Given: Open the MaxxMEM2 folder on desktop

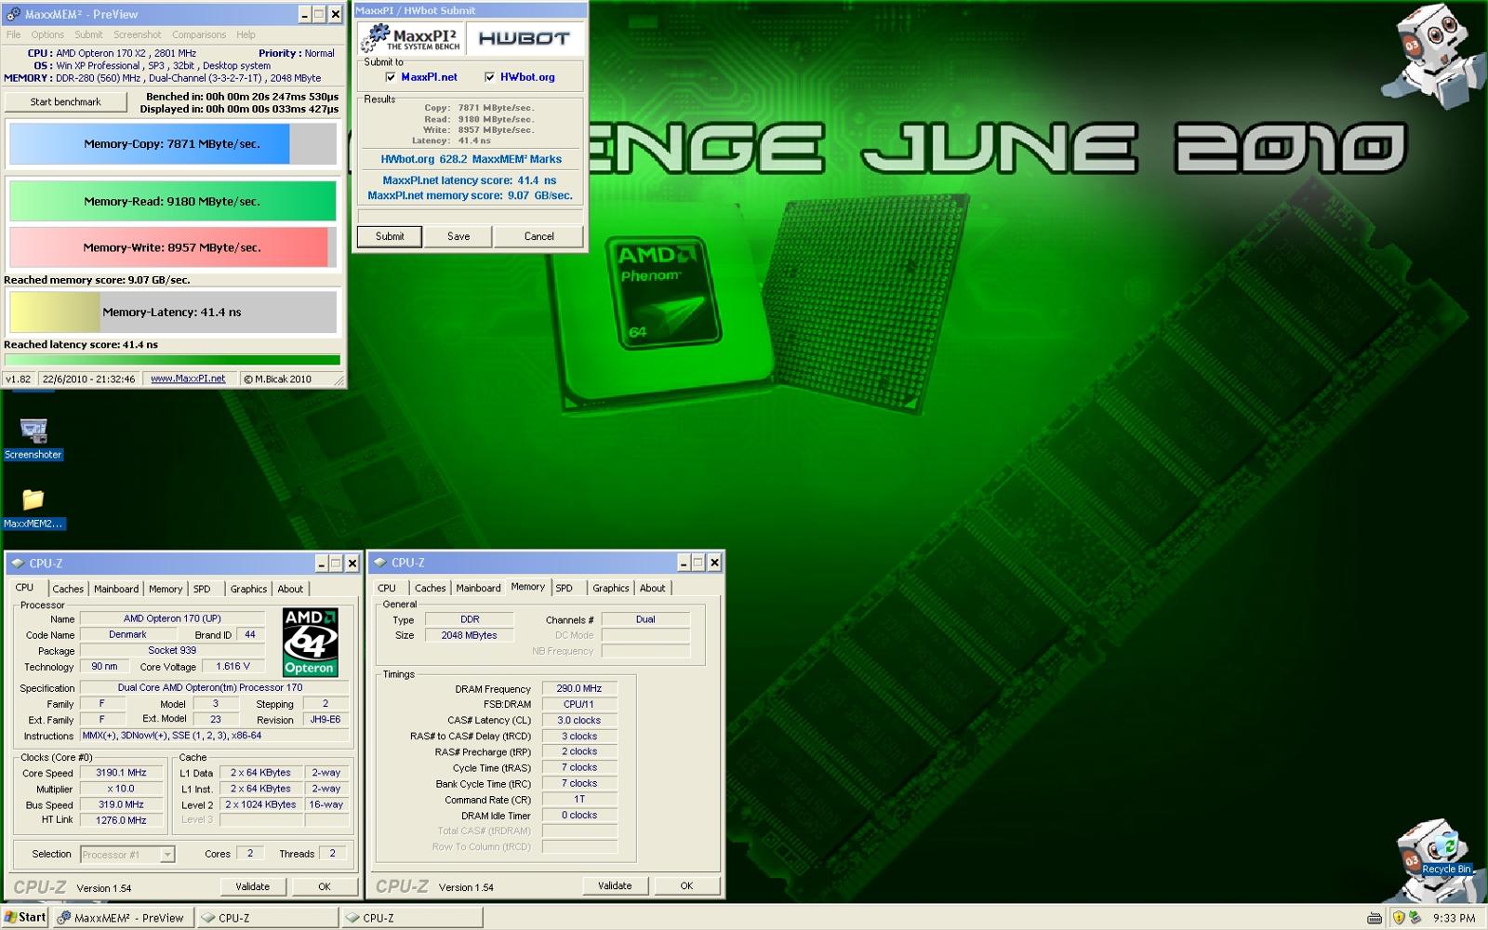Looking at the screenshot, I should click(x=33, y=508).
